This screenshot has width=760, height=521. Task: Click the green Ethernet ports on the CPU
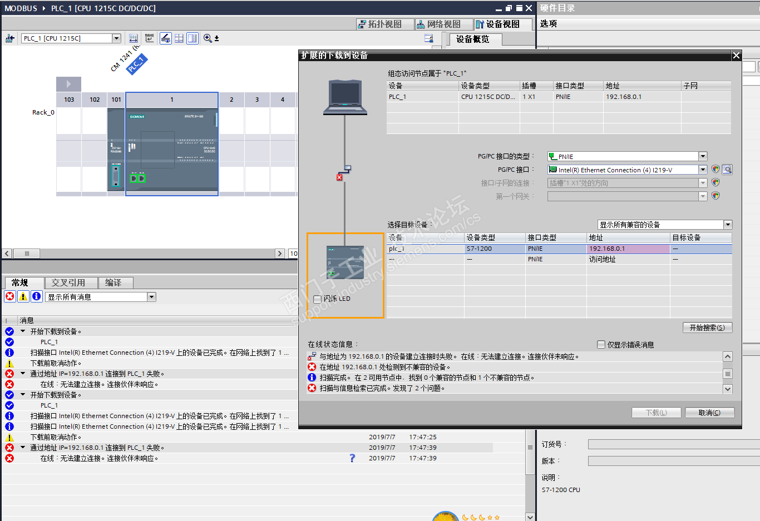[137, 178]
